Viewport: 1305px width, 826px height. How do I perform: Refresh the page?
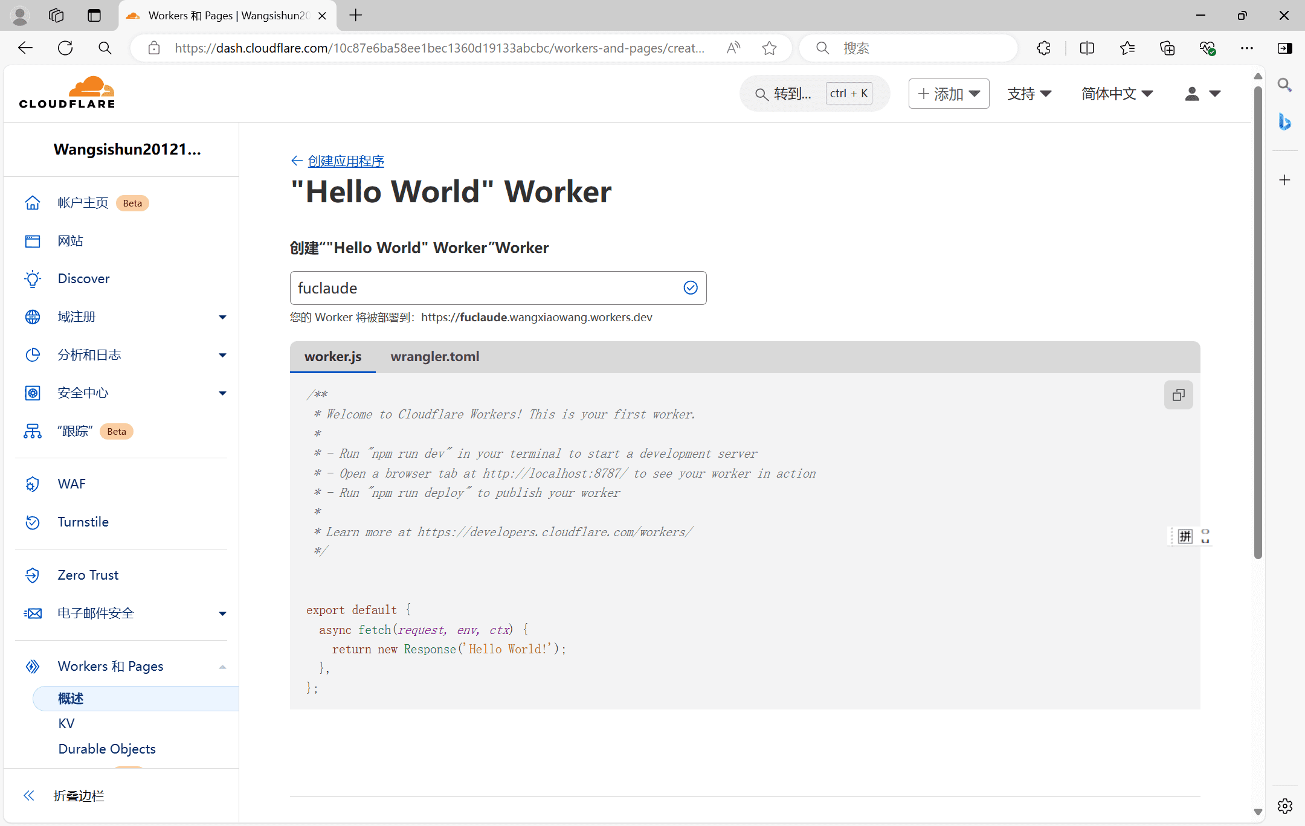tap(65, 48)
